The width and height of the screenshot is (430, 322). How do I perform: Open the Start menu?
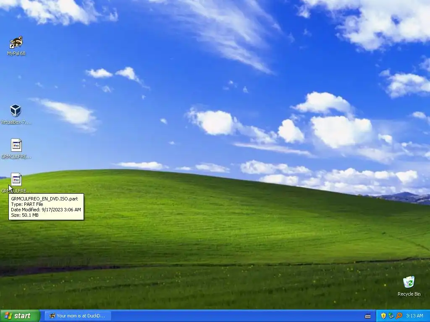pos(20,316)
